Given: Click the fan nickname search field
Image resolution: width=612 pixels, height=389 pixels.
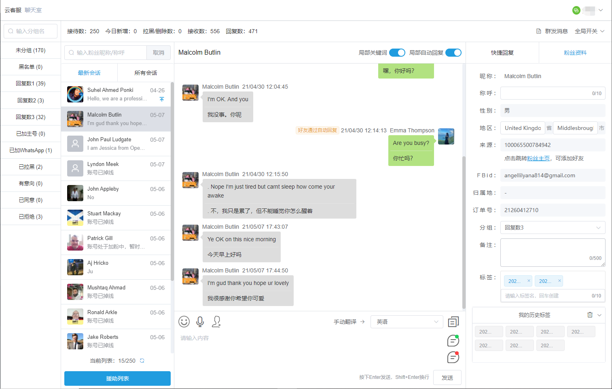Looking at the screenshot, I should pyautogui.click(x=106, y=53).
